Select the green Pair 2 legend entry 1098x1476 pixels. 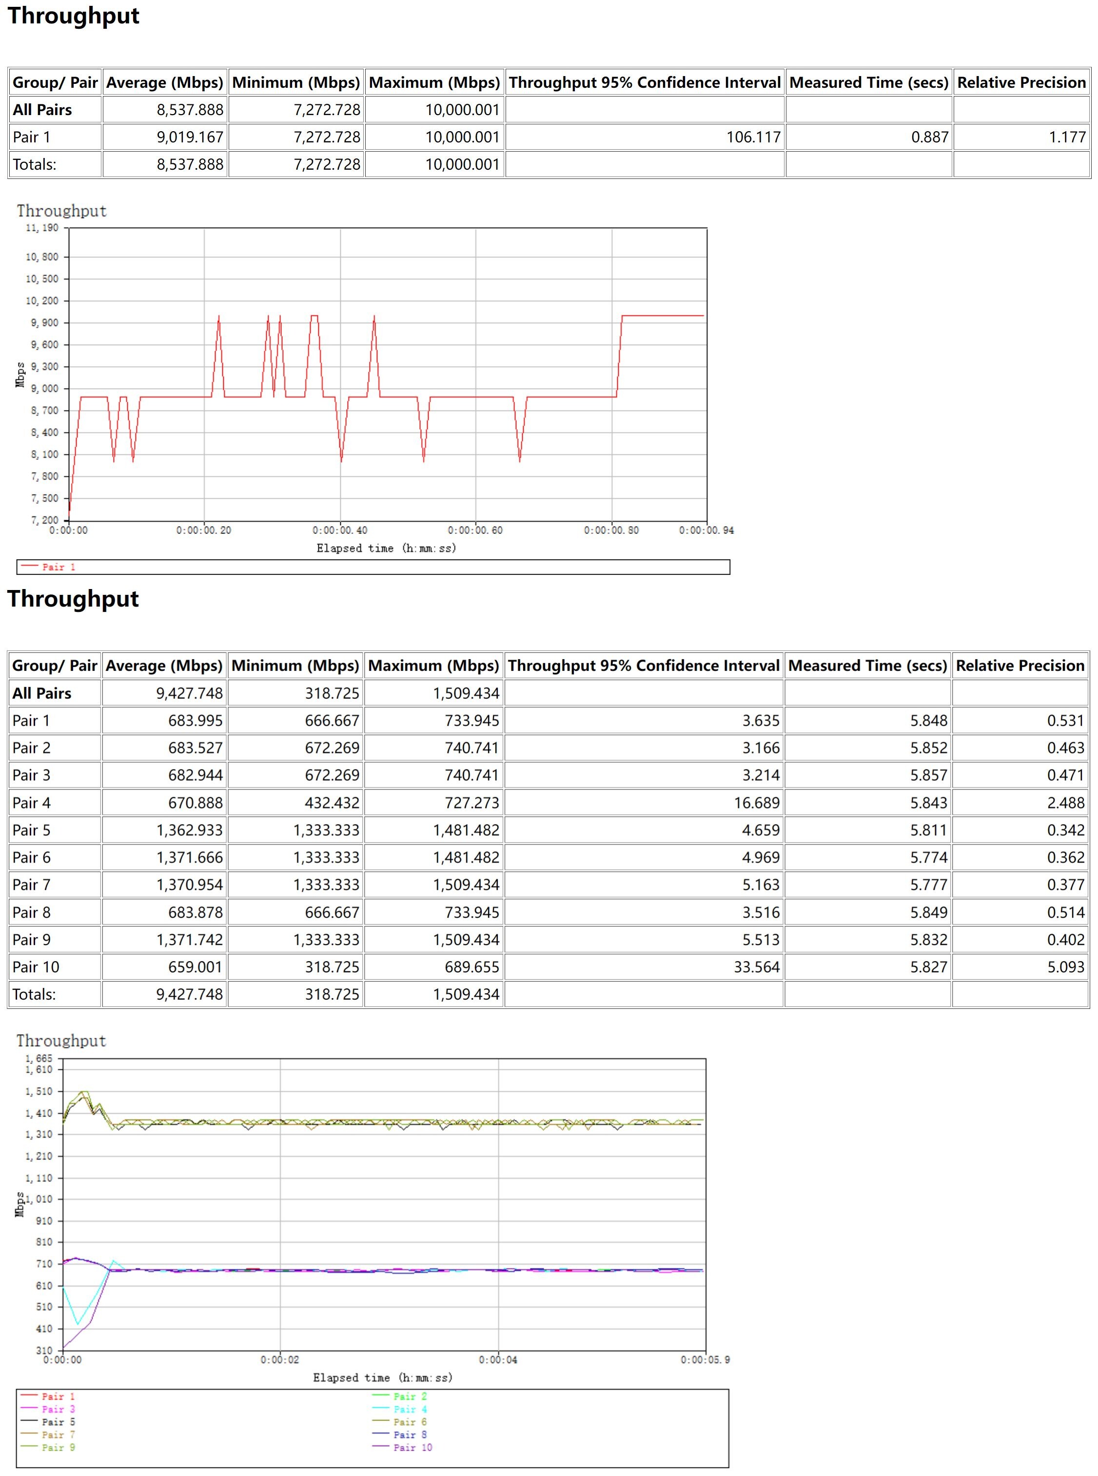[410, 1396]
